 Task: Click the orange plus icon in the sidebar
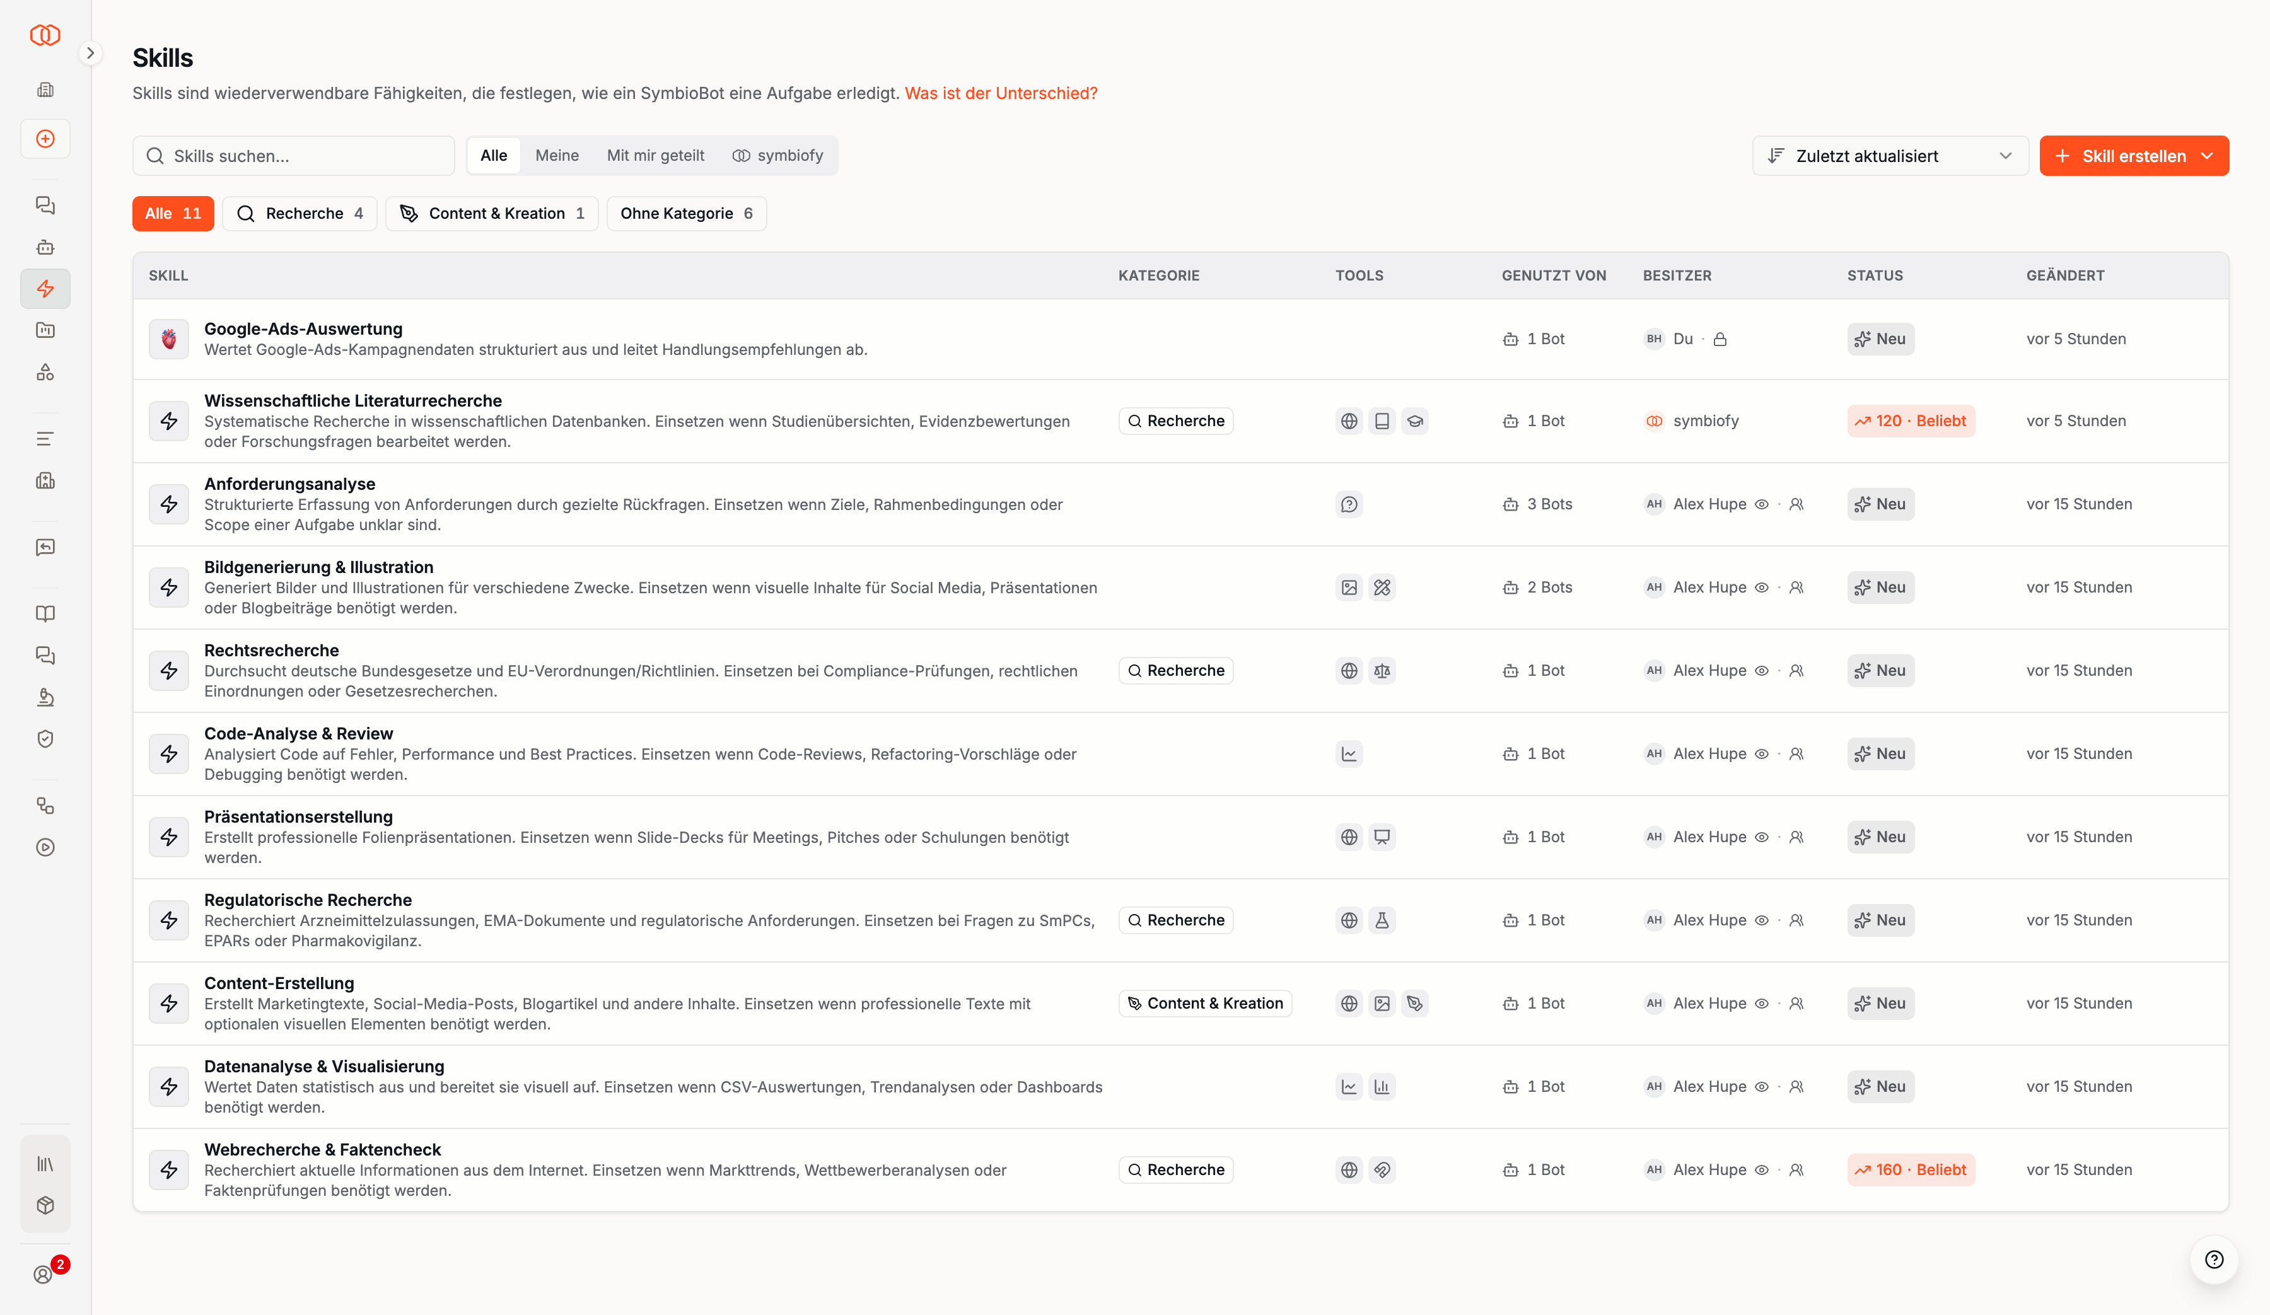(x=45, y=139)
